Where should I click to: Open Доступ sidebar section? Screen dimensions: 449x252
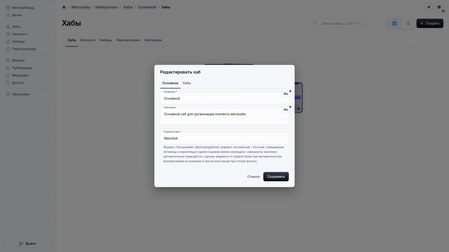18,83
